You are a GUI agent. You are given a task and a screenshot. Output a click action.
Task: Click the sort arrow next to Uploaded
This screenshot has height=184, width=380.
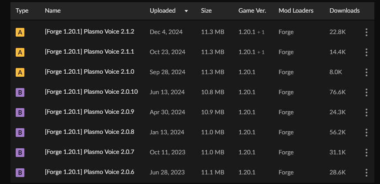[186, 11]
